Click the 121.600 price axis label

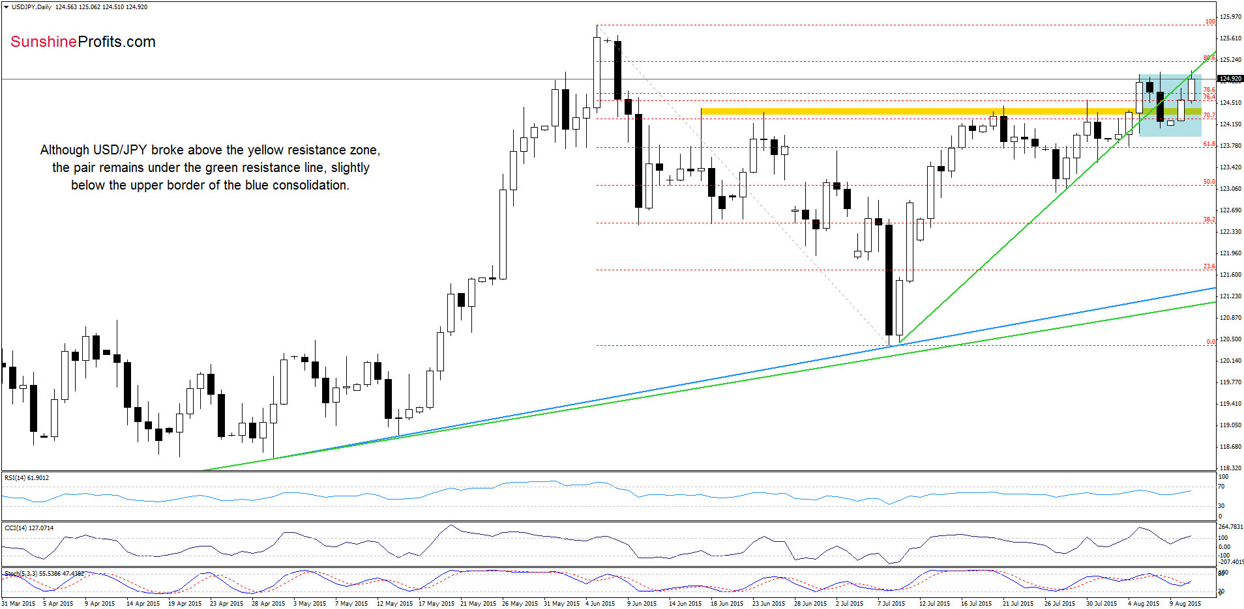tap(1230, 275)
